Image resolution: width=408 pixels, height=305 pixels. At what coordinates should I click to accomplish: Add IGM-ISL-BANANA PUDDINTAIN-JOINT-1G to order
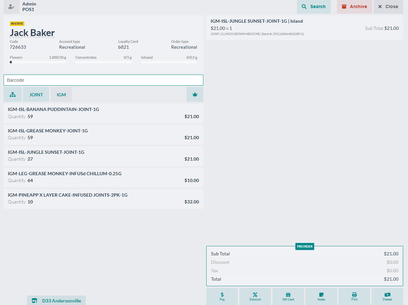pos(103,113)
